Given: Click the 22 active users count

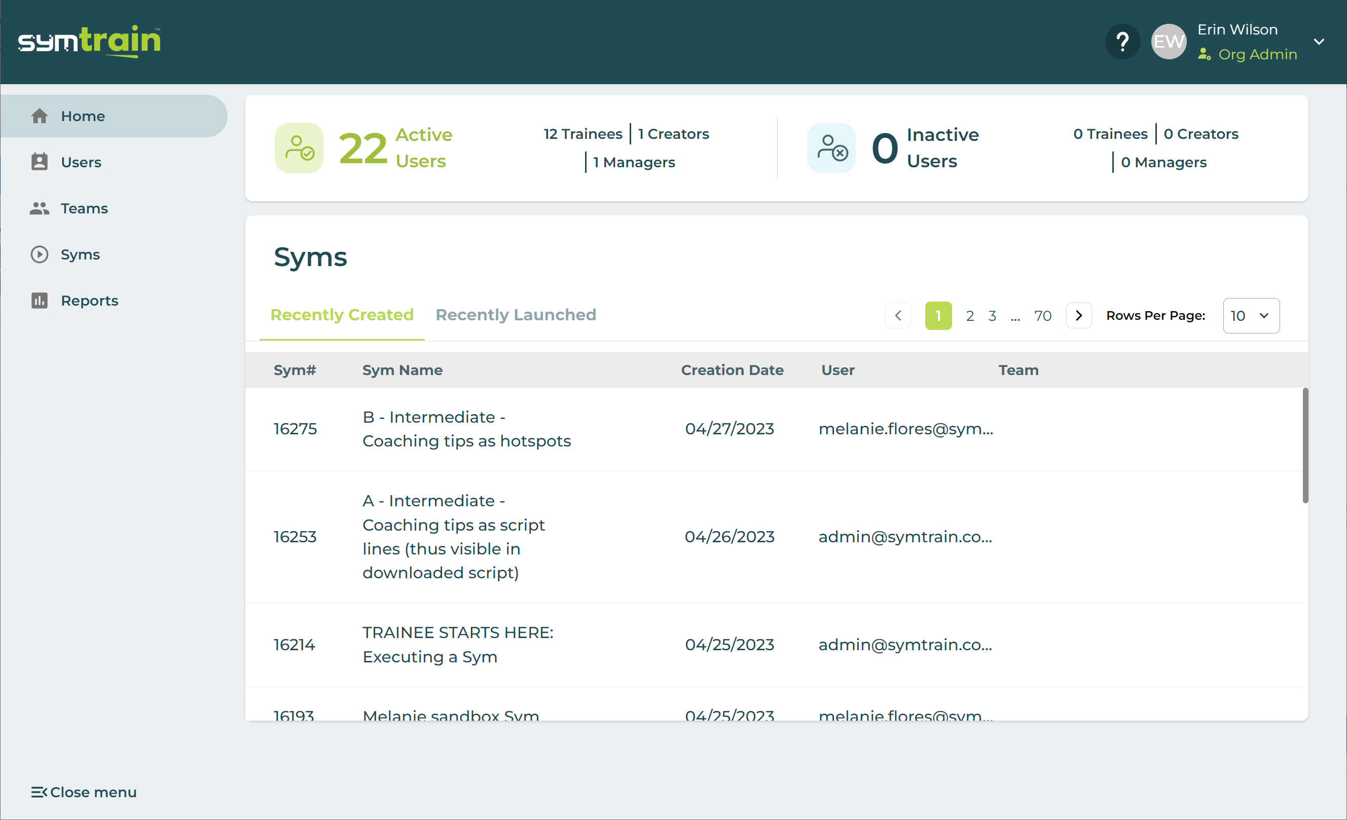Looking at the screenshot, I should [363, 148].
